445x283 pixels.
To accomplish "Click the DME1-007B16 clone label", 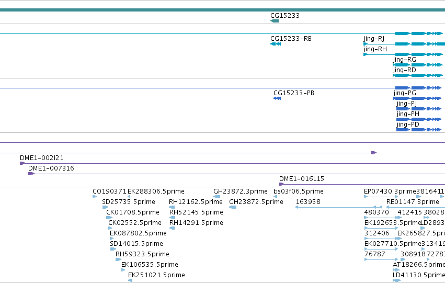I will pos(51,168).
